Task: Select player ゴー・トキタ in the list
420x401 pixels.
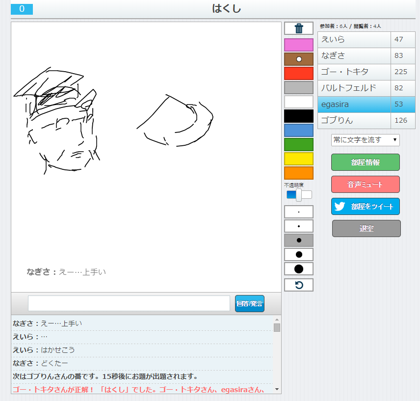Action: click(354, 72)
